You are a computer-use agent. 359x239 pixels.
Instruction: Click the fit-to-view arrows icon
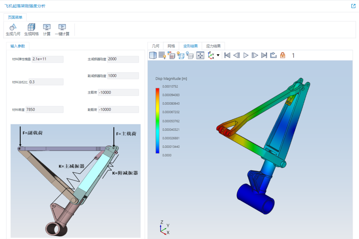[x=200, y=55]
